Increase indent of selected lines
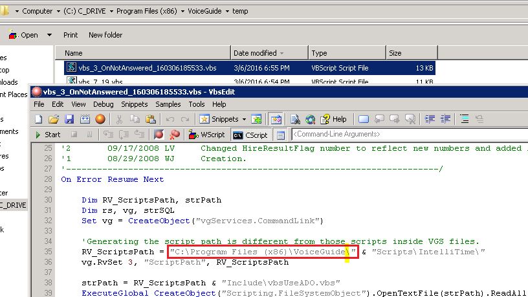Screen dimensions: 528x297 [x=430, y=119]
